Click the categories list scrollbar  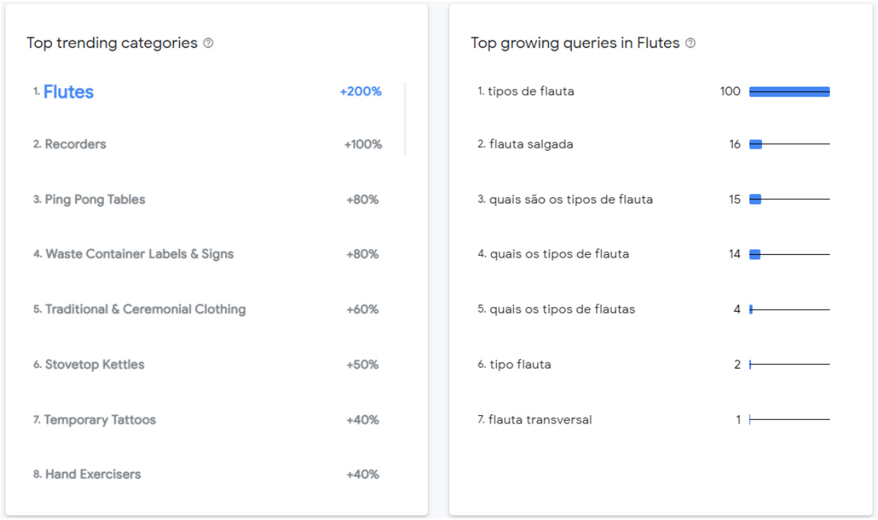pos(405,118)
